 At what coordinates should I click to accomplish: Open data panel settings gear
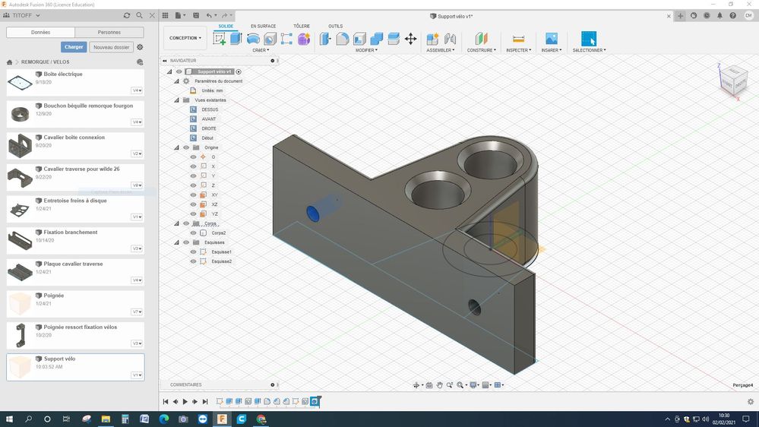tap(140, 47)
